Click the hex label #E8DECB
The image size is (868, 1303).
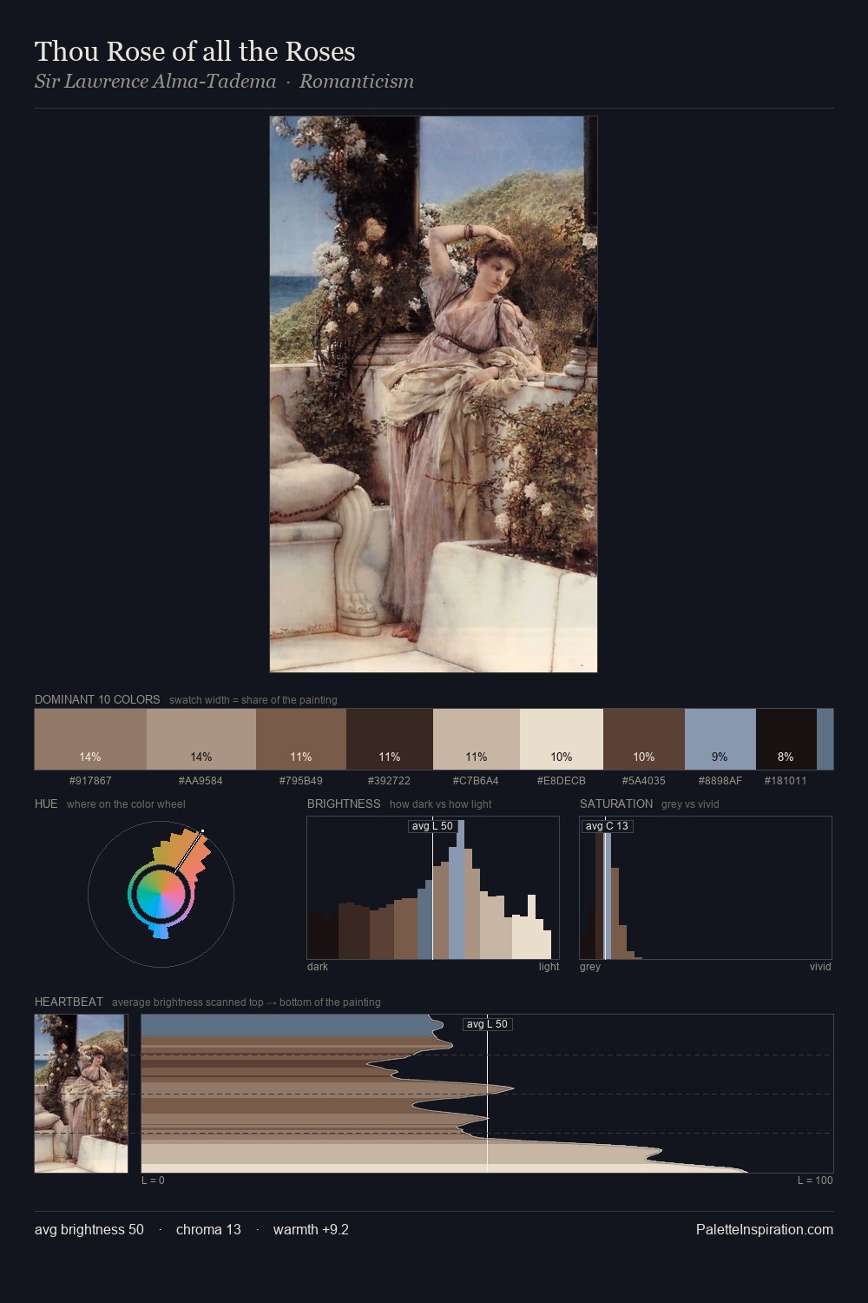(561, 781)
